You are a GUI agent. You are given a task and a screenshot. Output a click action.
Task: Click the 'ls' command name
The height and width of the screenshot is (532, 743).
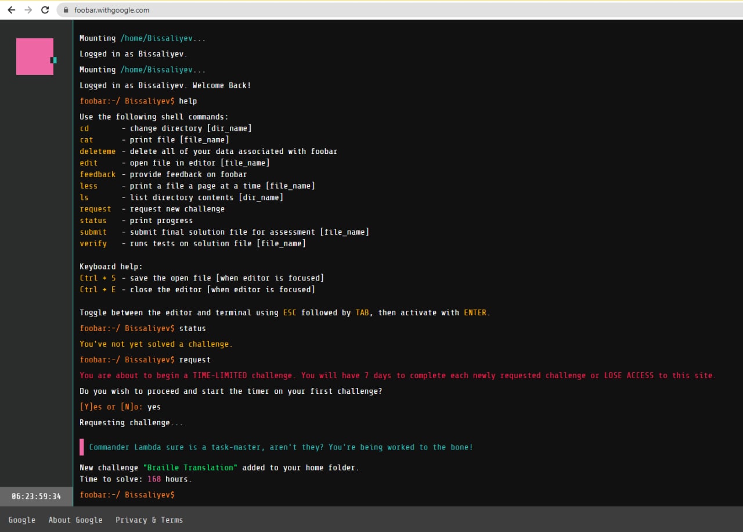click(x=84, y=197)
